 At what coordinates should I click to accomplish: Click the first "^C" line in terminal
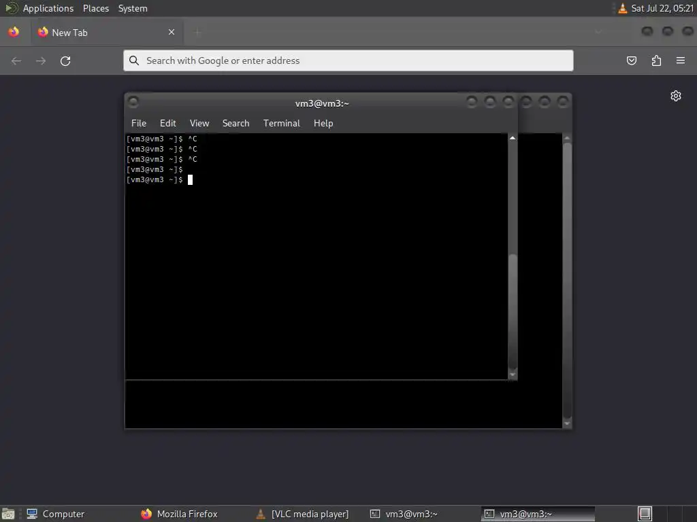(162, 139)
